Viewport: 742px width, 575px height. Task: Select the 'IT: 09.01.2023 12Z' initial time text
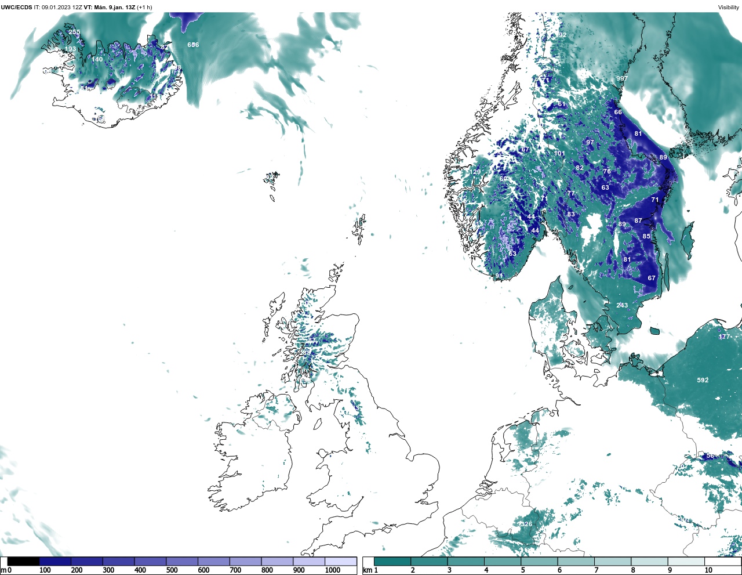click(x=58, y=8)
